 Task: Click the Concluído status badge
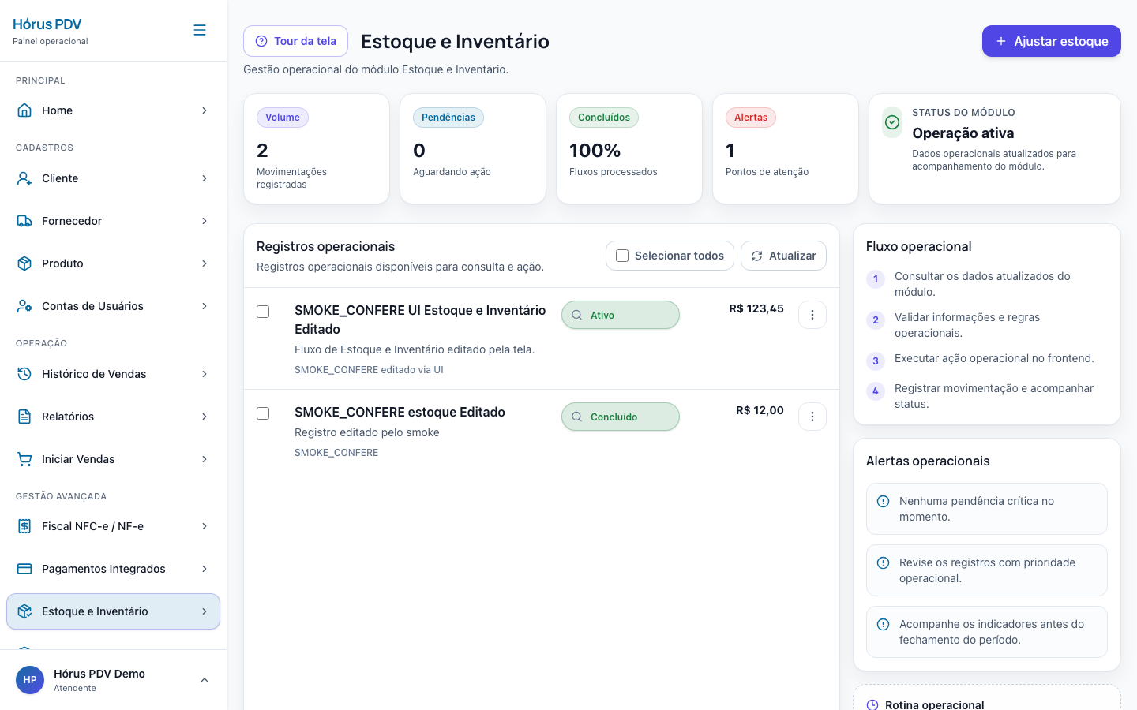coord(621,417)
